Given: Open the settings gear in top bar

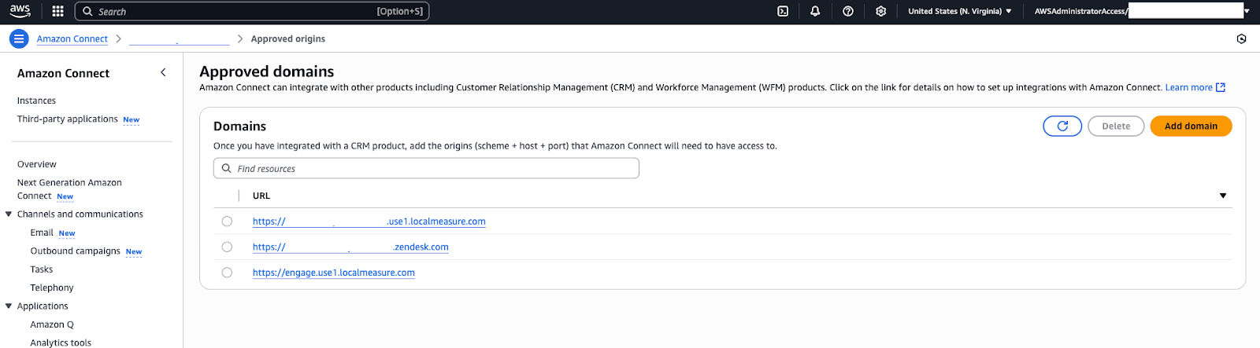Looking at the screenshot, I should point(880,11).
